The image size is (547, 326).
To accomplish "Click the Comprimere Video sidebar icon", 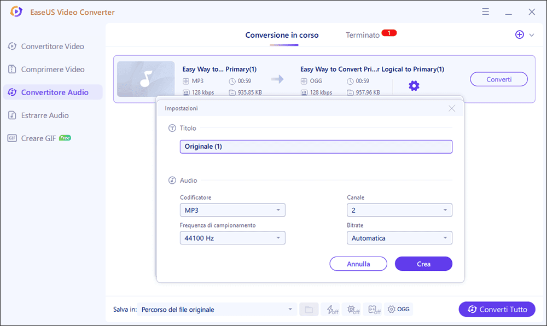I will (x=12, y=69).
